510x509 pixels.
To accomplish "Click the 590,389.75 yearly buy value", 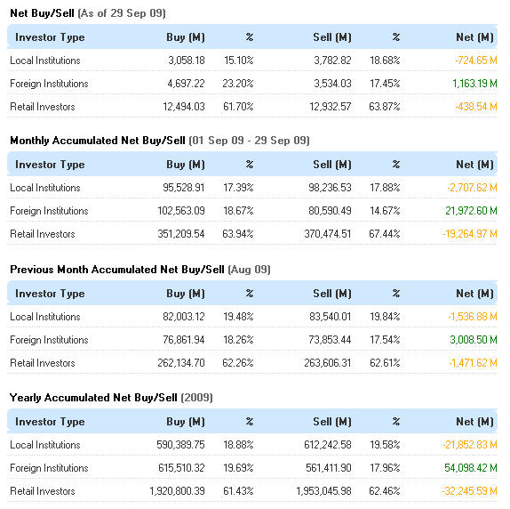I will (180, 445).
